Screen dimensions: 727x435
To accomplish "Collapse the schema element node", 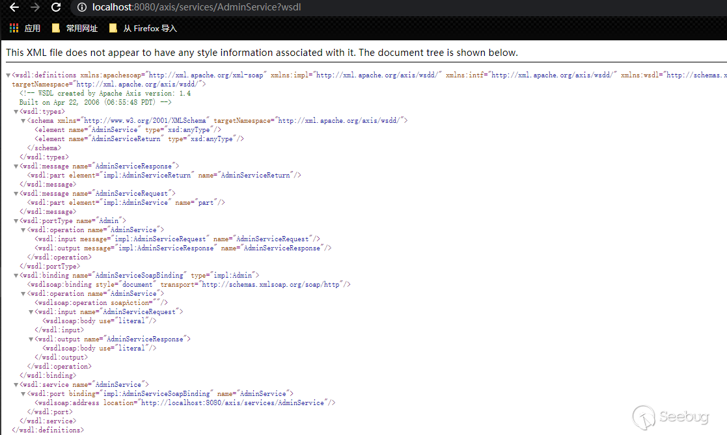I will pyautogui.click(x=23, y=121).
